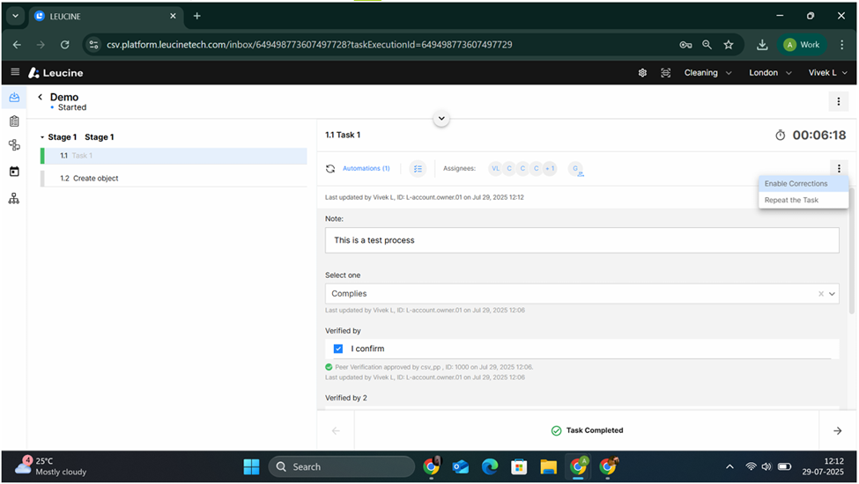Open the inbox icon in left sidebar
The width and height of the screenshot is (859, 484).
click(x=13, y=98)
